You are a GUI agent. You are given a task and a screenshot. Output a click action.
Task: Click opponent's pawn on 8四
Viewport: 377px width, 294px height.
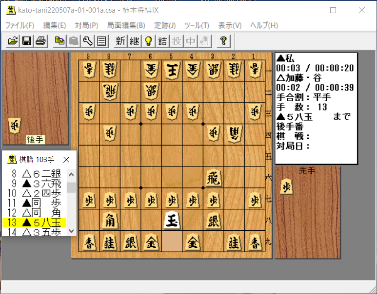(110, 133)
